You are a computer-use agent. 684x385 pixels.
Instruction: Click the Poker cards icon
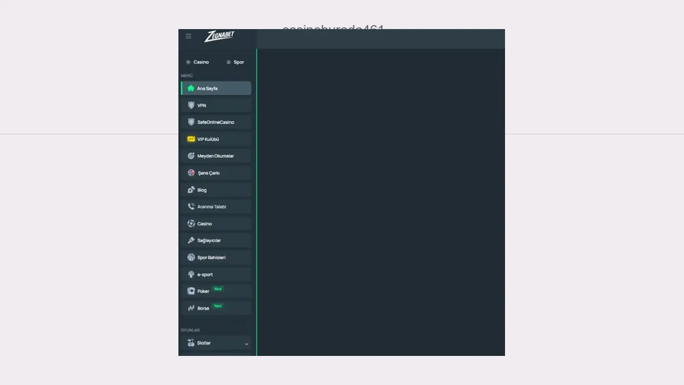click(191, 291)
